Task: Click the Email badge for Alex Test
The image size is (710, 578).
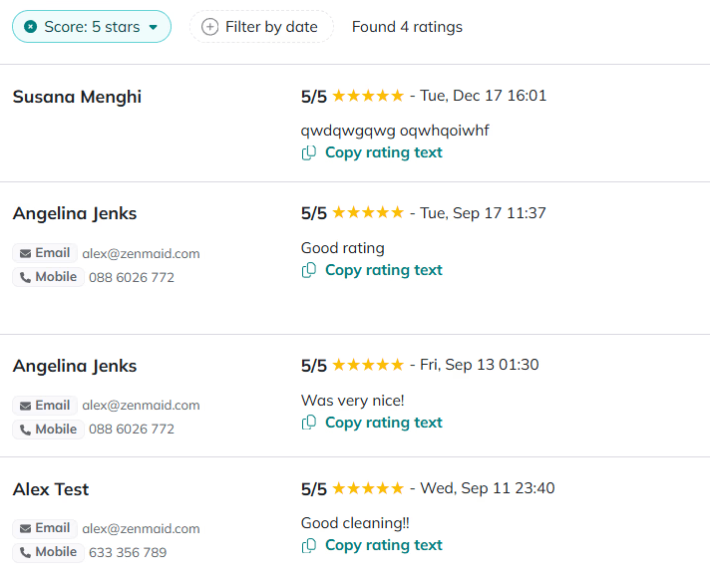Action: pyautogui.click(x=45, y=528)
